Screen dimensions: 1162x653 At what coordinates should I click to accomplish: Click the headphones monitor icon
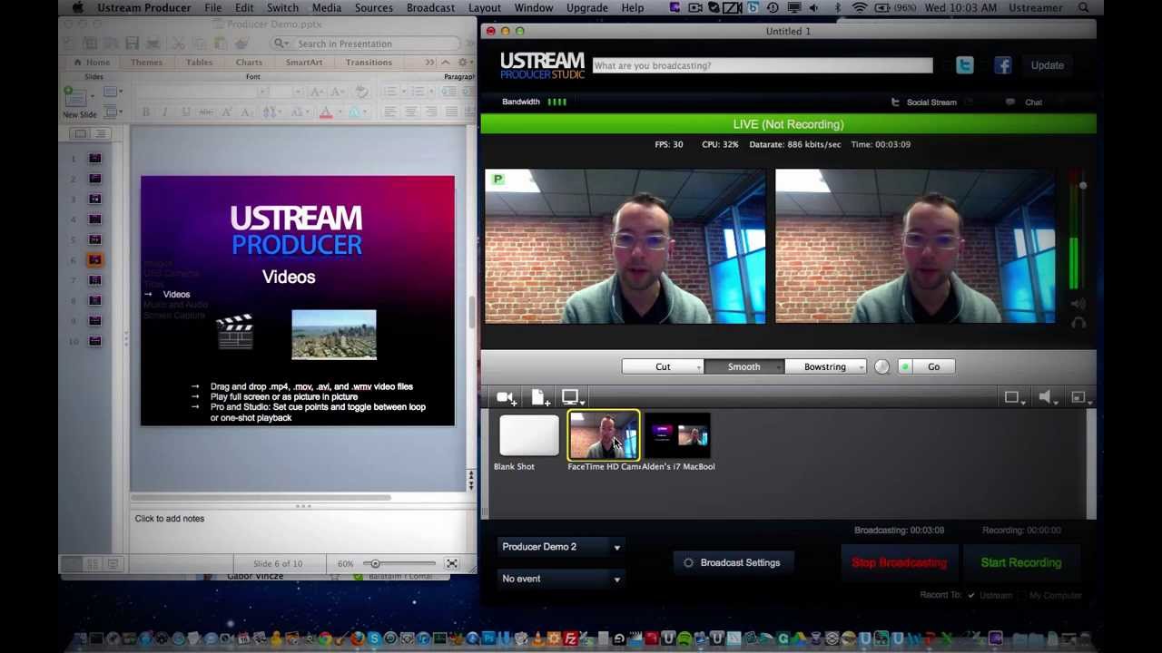tap(1078, 322)
